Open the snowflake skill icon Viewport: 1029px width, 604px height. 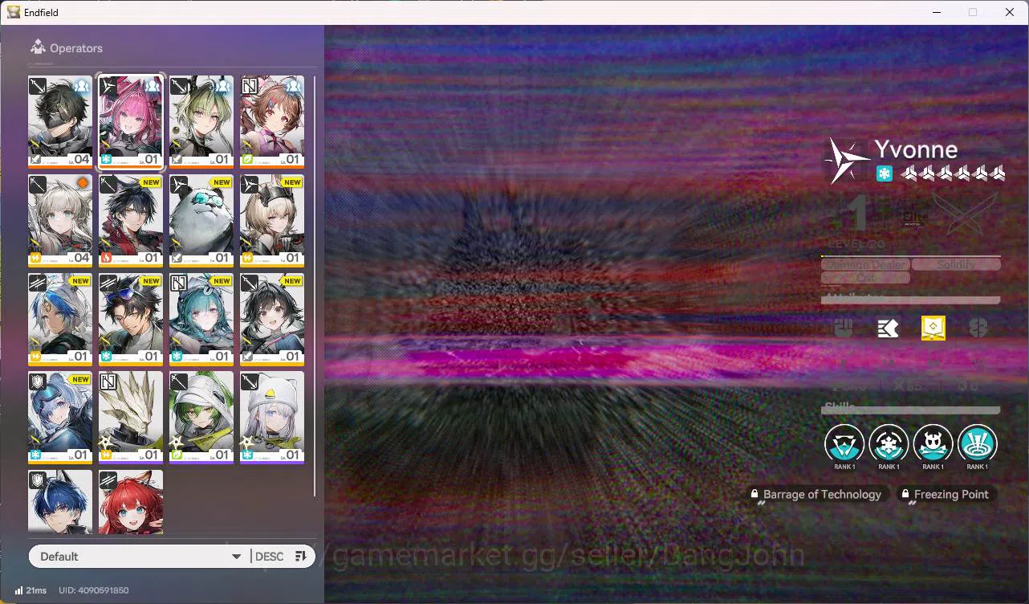click(889, 443)
